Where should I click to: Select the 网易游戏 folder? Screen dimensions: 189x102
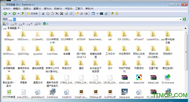(139, 65)
